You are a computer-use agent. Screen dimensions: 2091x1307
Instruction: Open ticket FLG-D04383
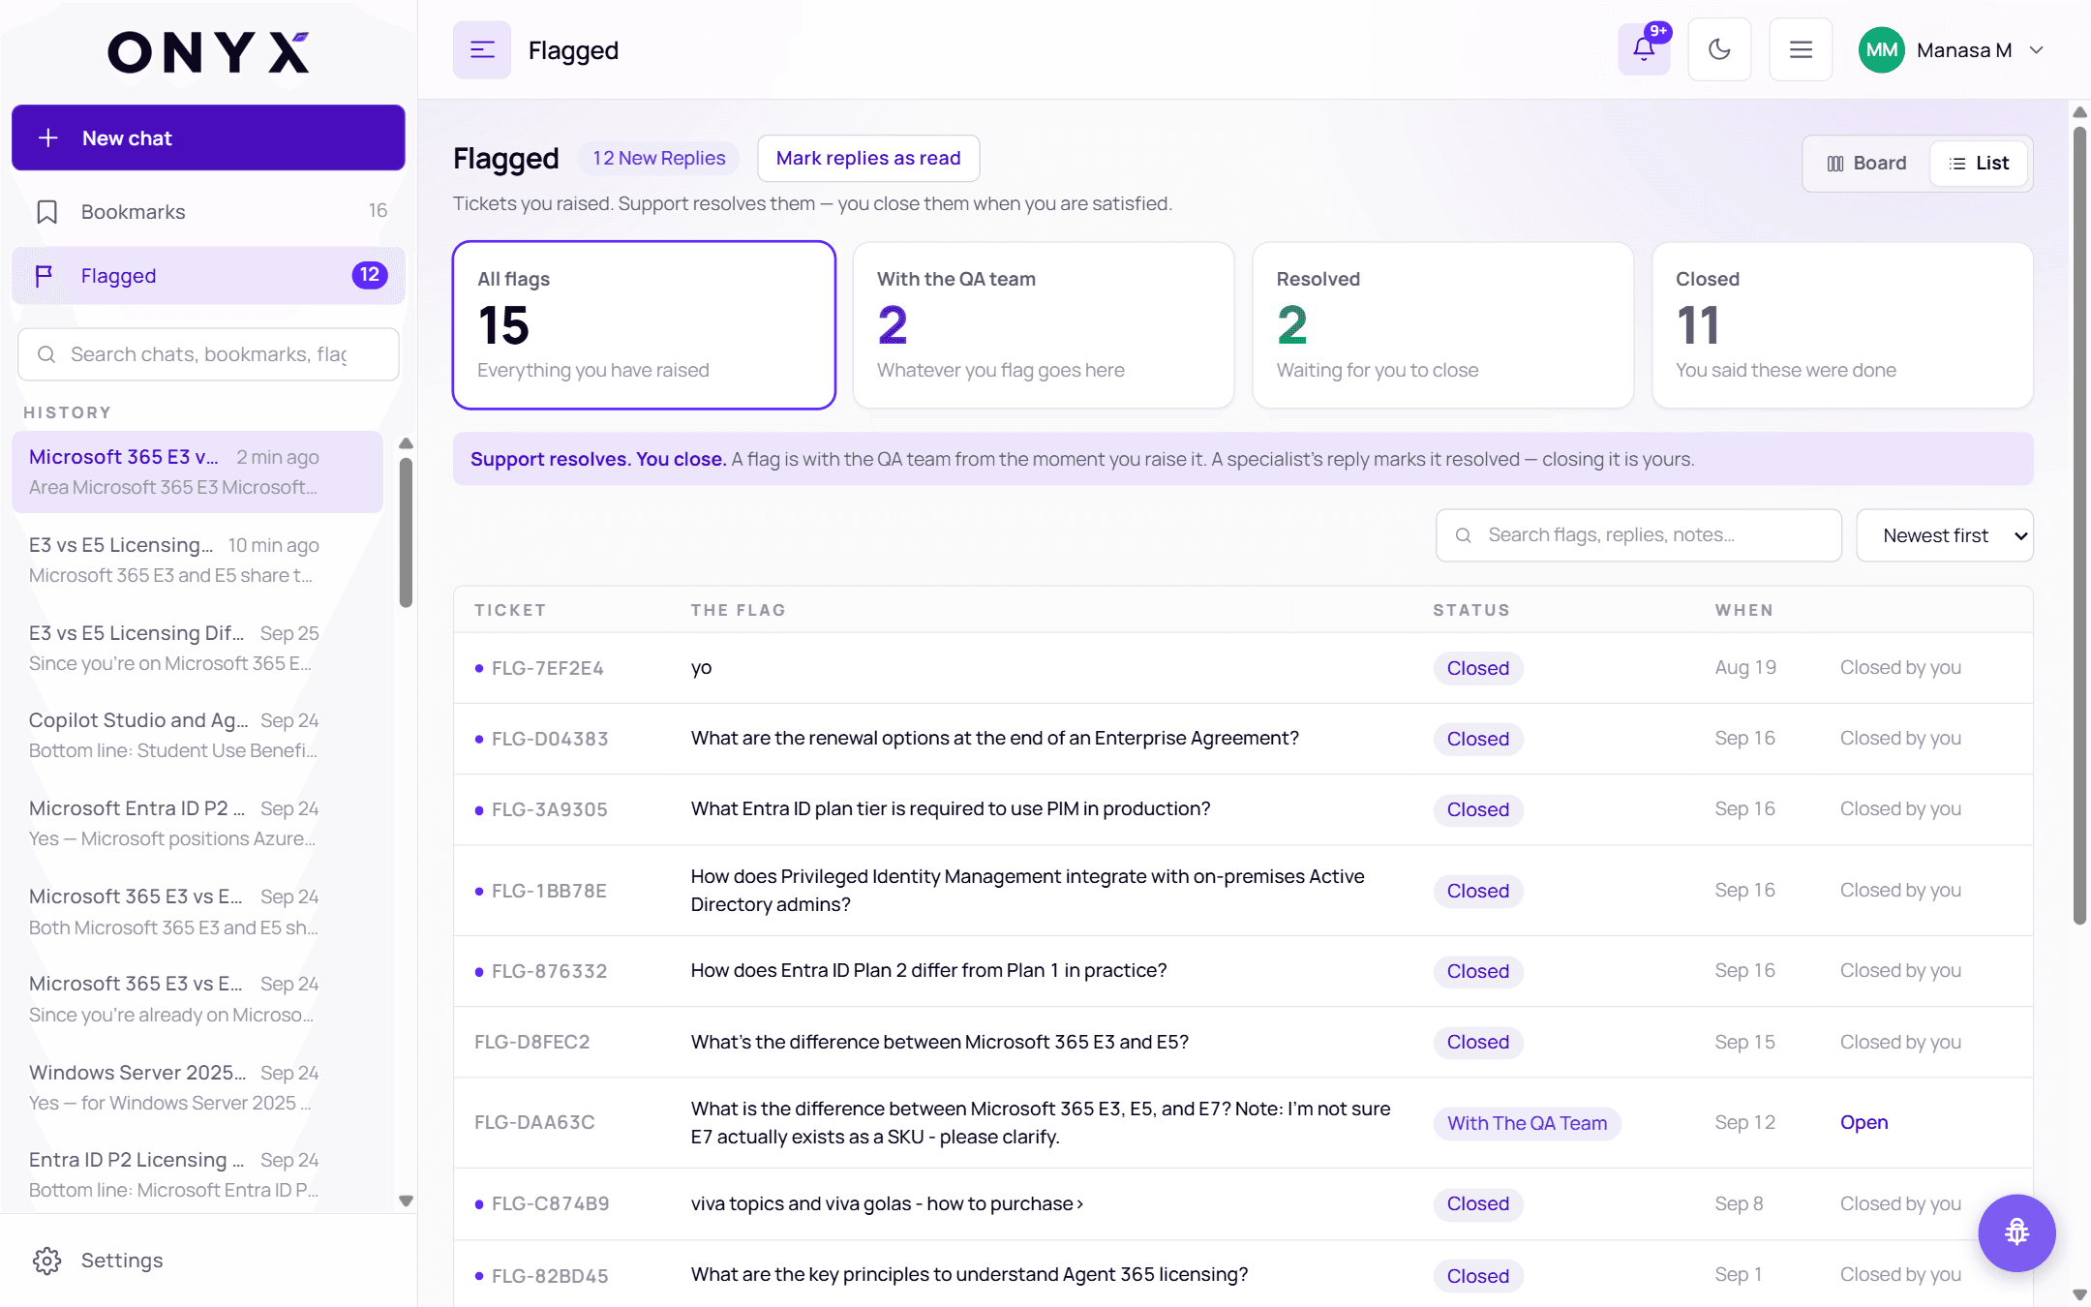click(x=1243, y=739)
